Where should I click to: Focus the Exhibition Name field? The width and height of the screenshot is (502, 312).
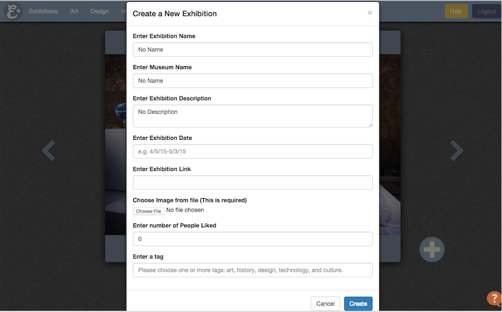[253, 49]
